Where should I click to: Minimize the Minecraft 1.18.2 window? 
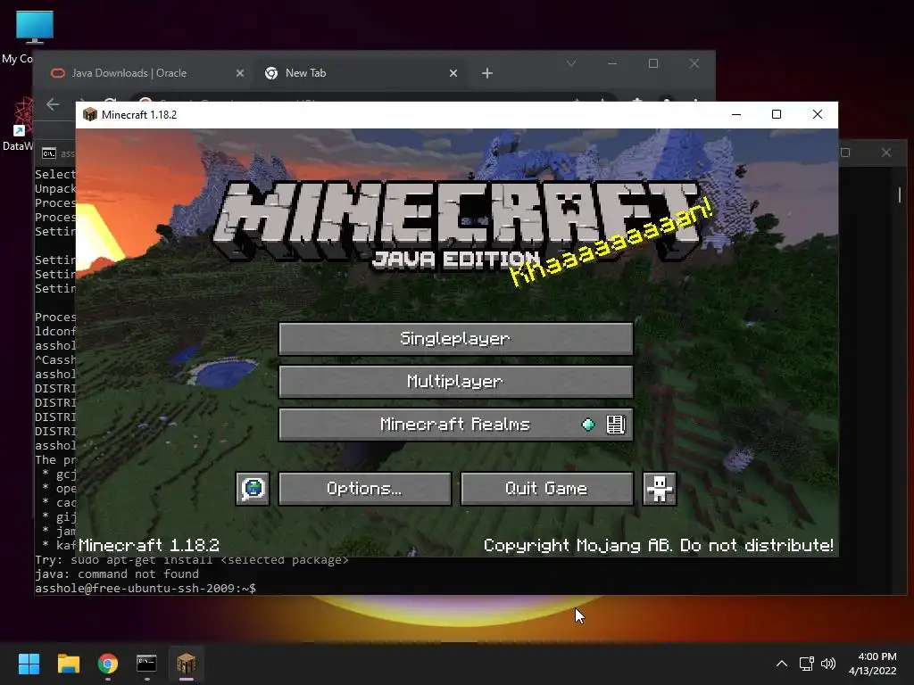point(736,115)
